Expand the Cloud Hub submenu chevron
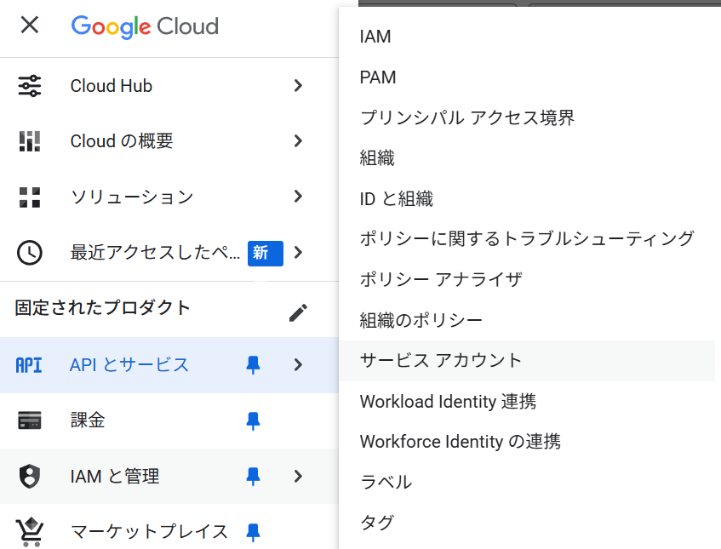 point(298,85)
